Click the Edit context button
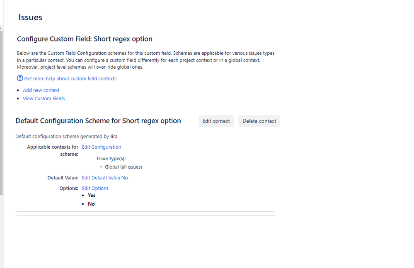The width and height of the screenshot is (414, 268). coord(216,121)
